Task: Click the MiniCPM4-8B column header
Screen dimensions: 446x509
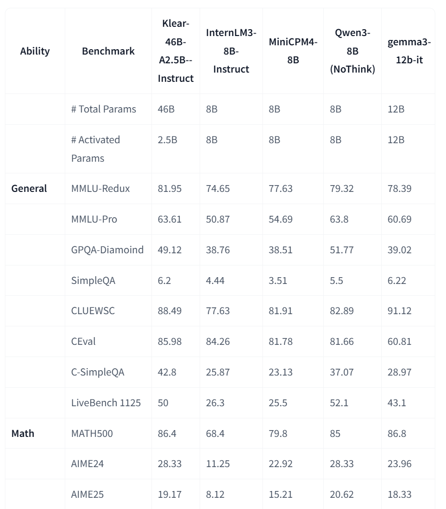Action: click(293, 51)
